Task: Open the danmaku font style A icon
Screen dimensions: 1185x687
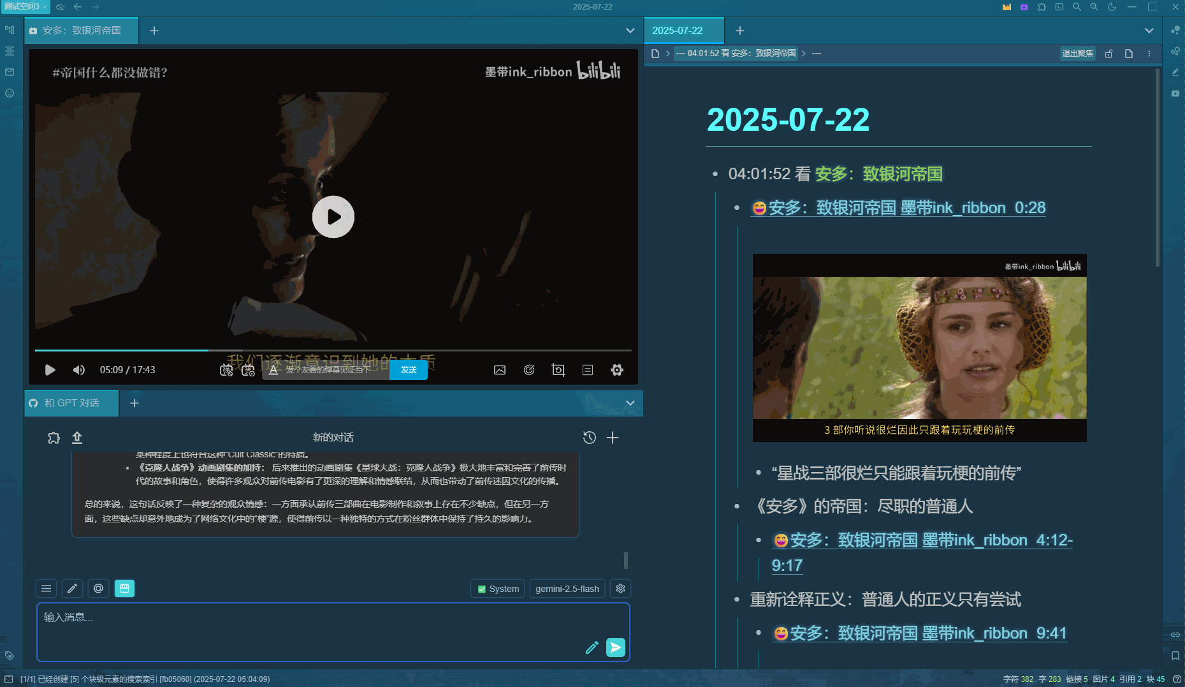Action: click(273, 370)
